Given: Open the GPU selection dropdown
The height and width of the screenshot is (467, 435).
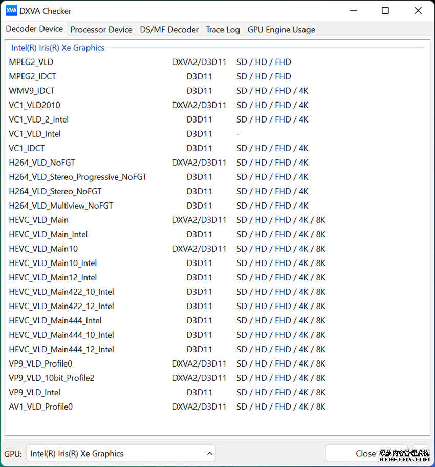Looking at the screenshot, I should [121, 453].
